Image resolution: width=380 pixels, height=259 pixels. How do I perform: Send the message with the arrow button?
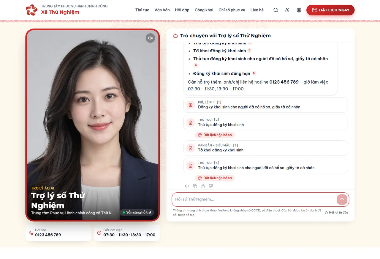pyautogui.click(x=342, y=200)
